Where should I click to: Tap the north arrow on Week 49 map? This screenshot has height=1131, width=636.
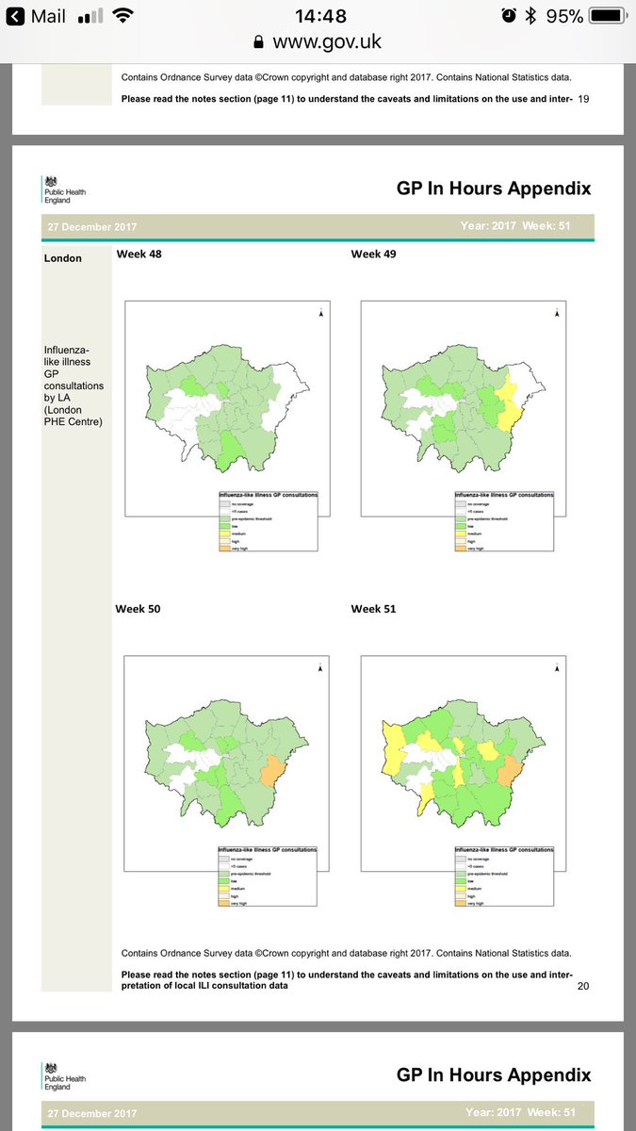(x=557, y=314)
